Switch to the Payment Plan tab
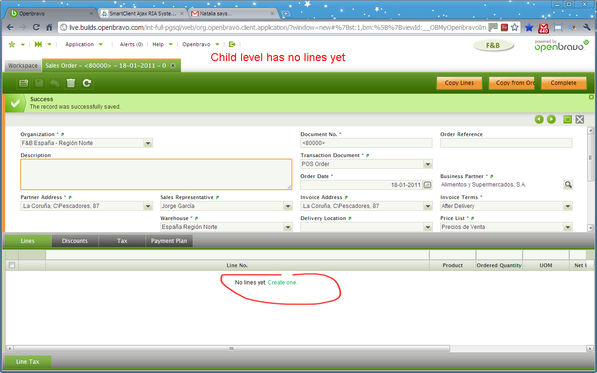 point(169,241)
